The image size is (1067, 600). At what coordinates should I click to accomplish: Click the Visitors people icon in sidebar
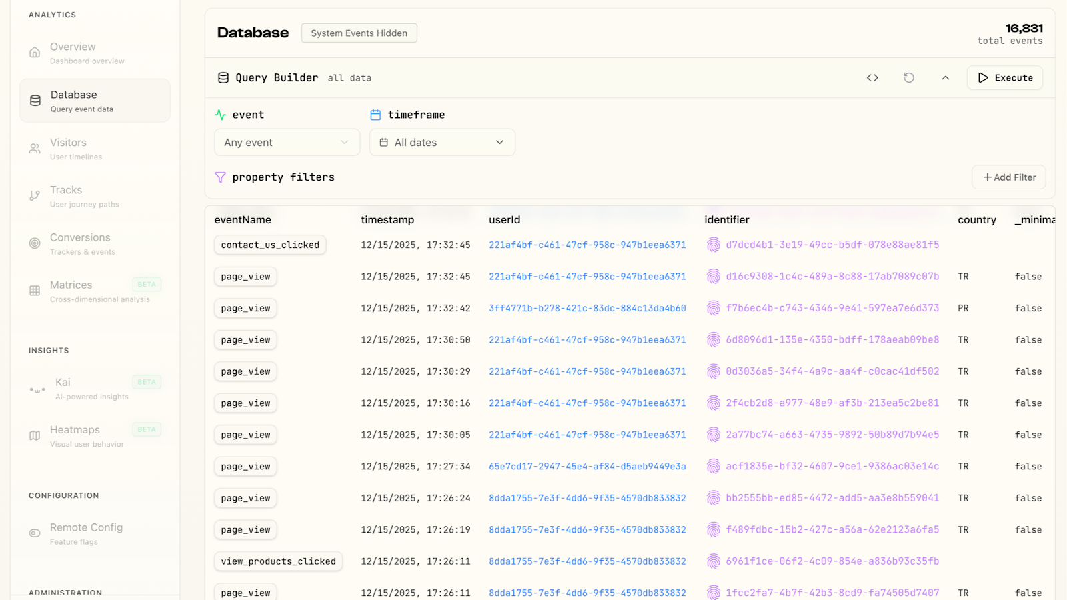(35, 149)
